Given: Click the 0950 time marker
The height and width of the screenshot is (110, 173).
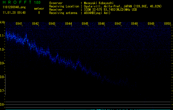Looking at the screenshot, I should tap(167, 24).
